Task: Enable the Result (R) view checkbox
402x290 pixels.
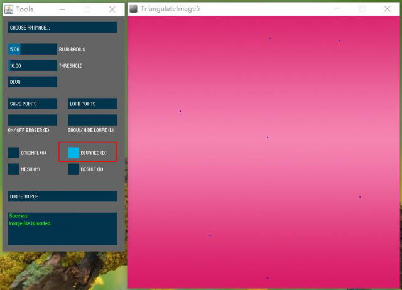Action: [73, 169]
